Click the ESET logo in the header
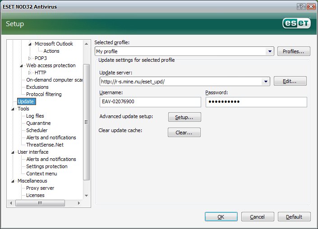This screenshot has height=229, width=318. coord(296,23)
